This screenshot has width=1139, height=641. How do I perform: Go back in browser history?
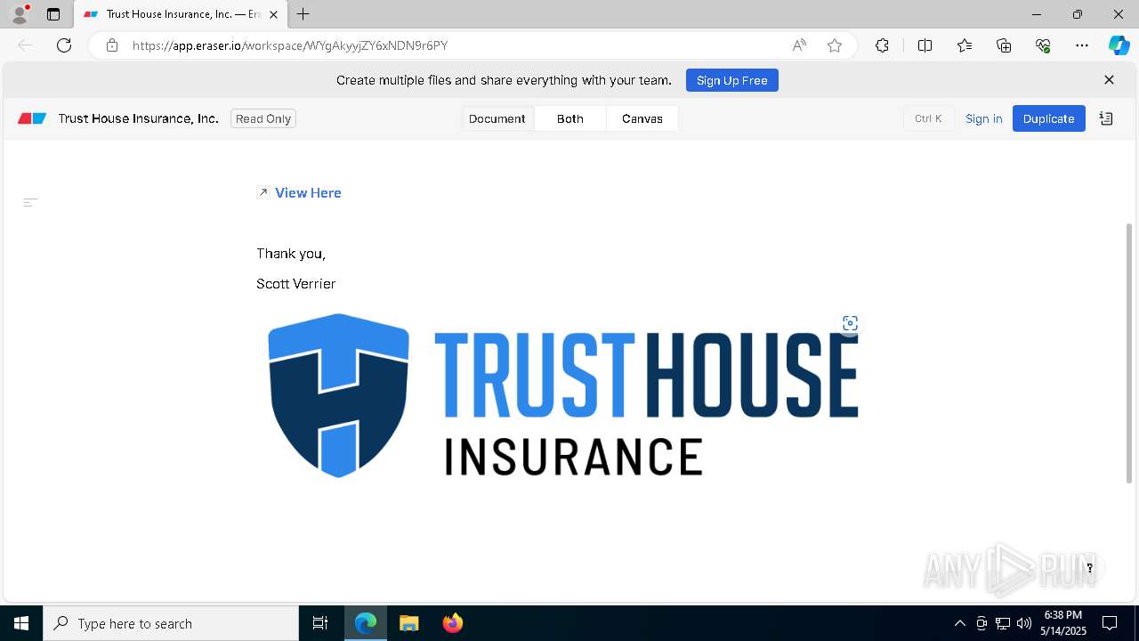(x=25, y=45)
